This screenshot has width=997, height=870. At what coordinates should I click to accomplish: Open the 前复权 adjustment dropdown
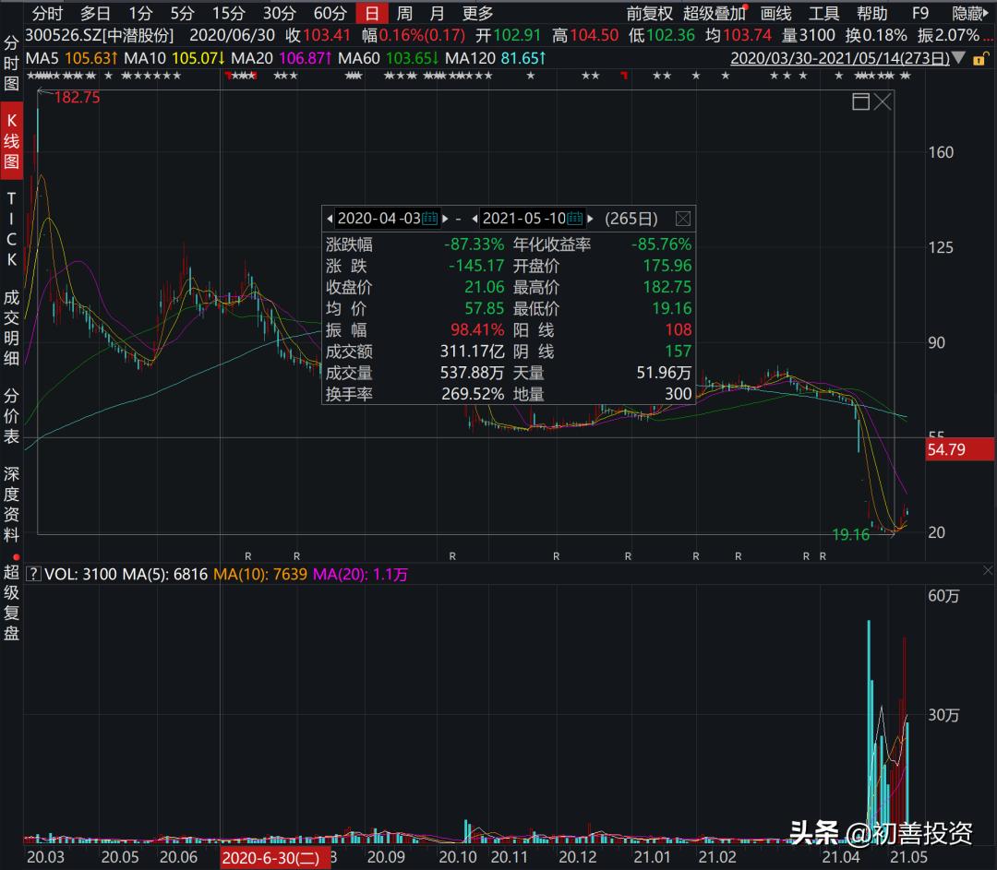pos(649,13)
